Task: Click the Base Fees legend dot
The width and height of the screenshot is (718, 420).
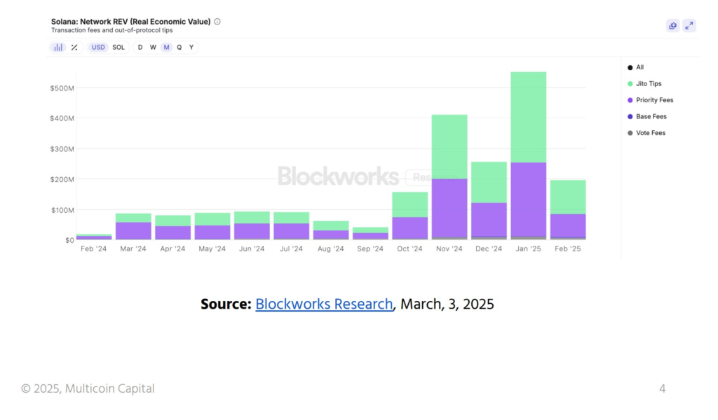Action: coord(630,117)
